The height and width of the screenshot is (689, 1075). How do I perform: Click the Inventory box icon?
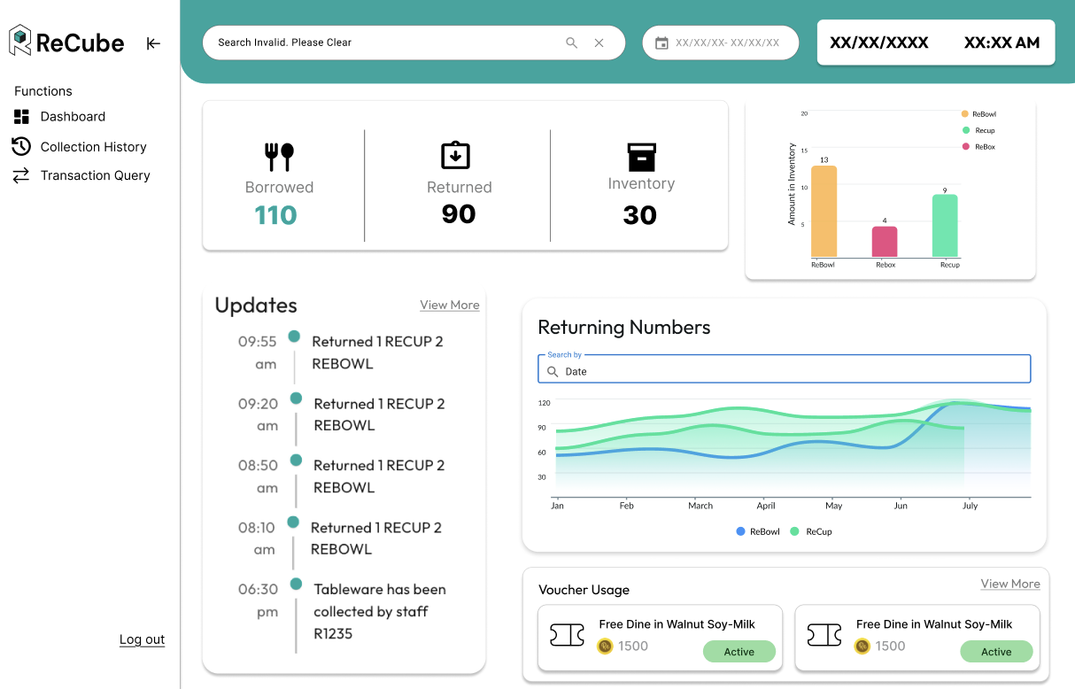[642, 157]
